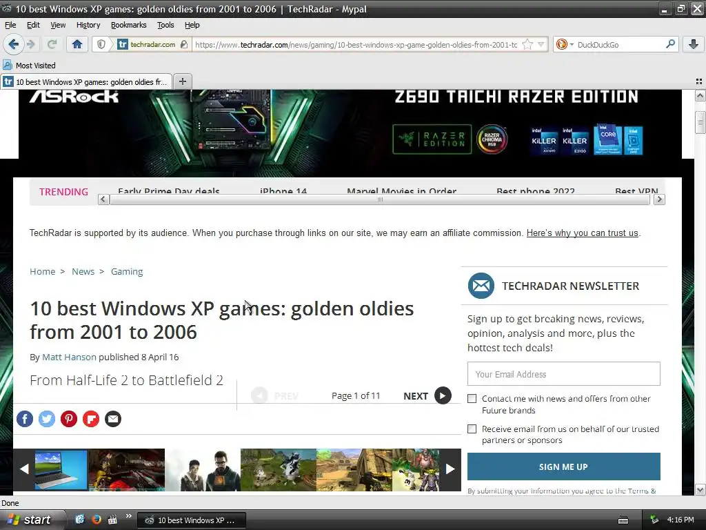The width and height of the screenshot is (706, 530).
Task: Open 'Here's why you can trust us' link
Action: 582,233
